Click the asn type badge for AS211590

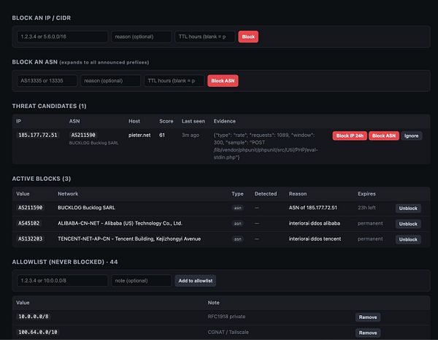238,208
